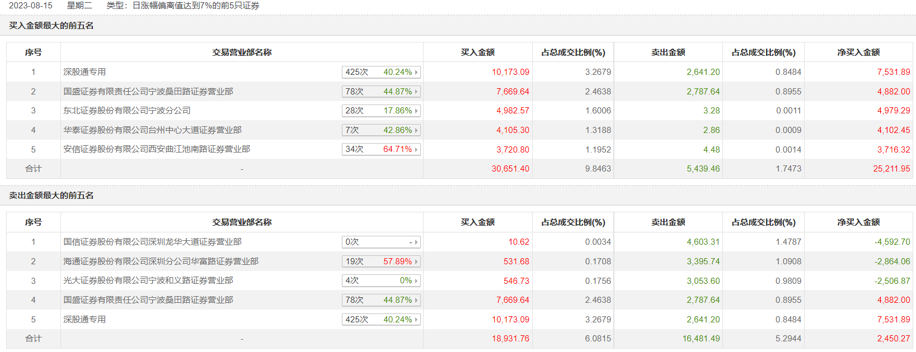Click the arrow beside 28次 17.86%
The image size is (916, 352).
point(416,111)
